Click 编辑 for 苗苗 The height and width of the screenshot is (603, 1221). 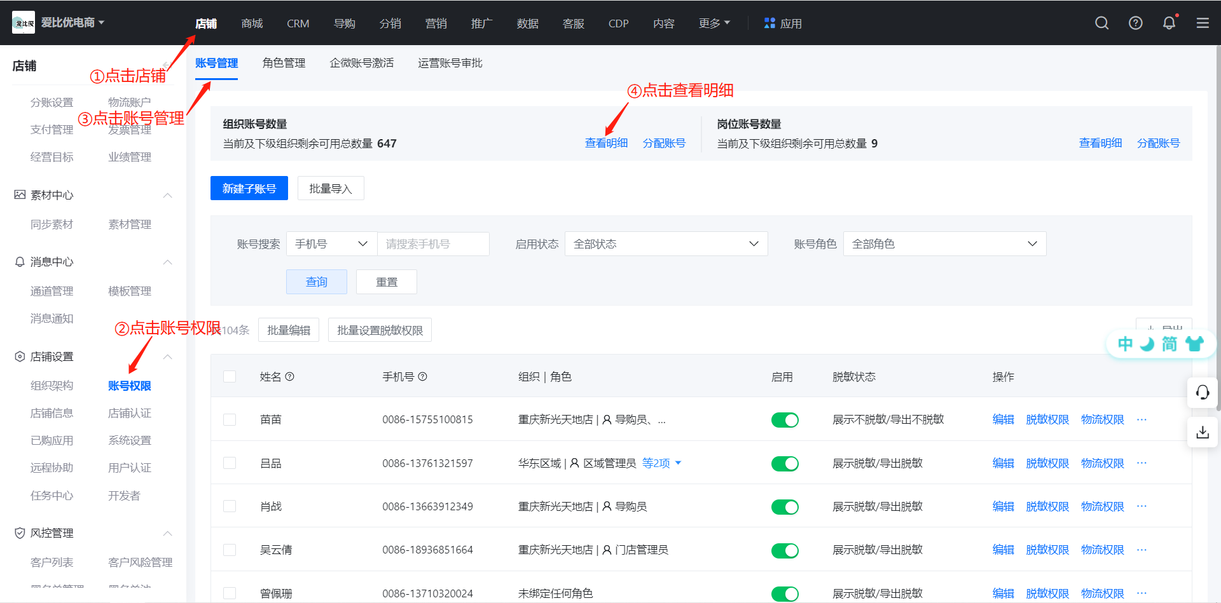1003,419
